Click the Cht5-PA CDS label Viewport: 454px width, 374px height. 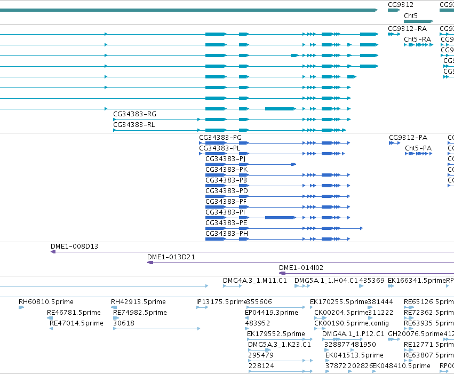pos(418,148)
